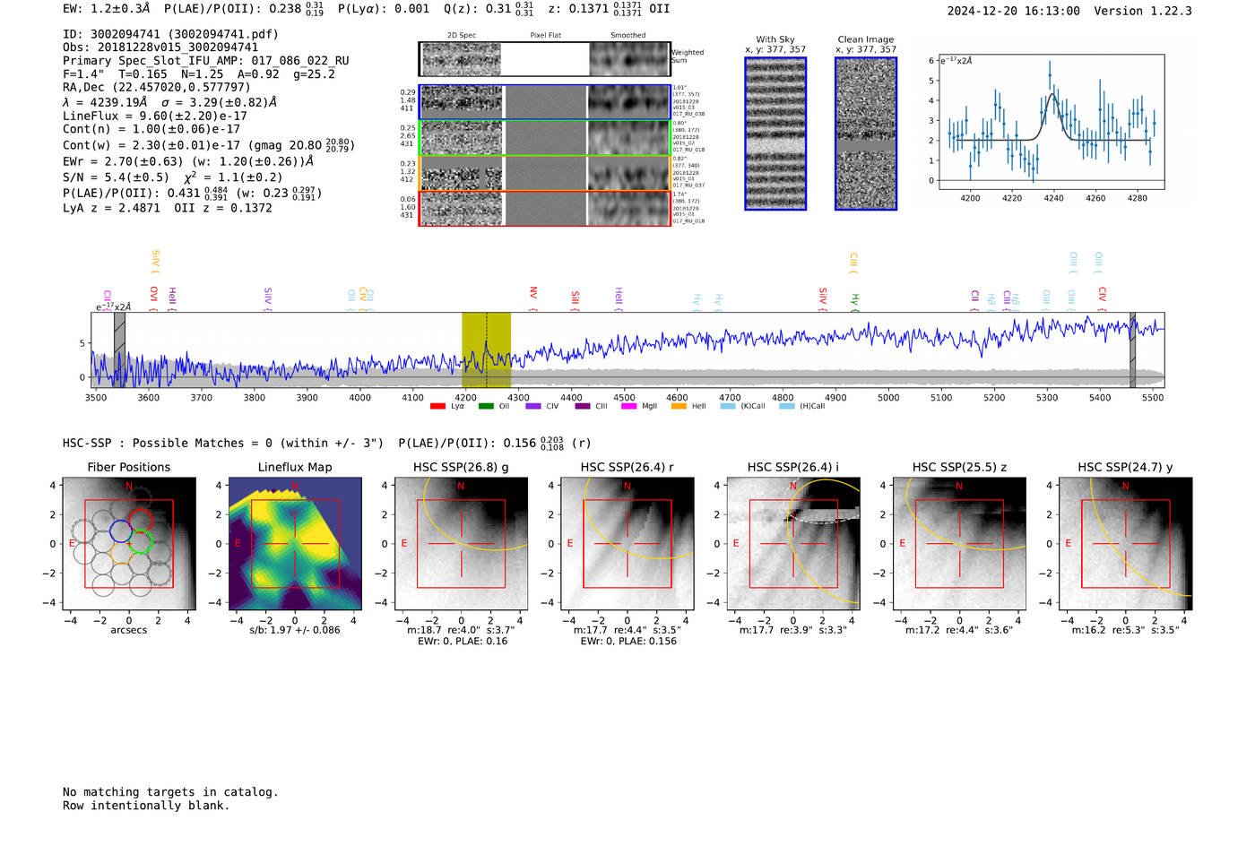Click the dark purple CIII legend swatch
The height and width of the screenshot is (854, 1255).
pos(583,407)
